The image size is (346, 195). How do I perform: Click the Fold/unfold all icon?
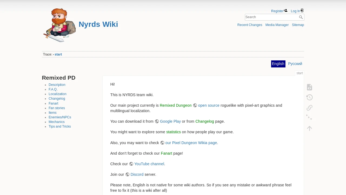point(310,118)
